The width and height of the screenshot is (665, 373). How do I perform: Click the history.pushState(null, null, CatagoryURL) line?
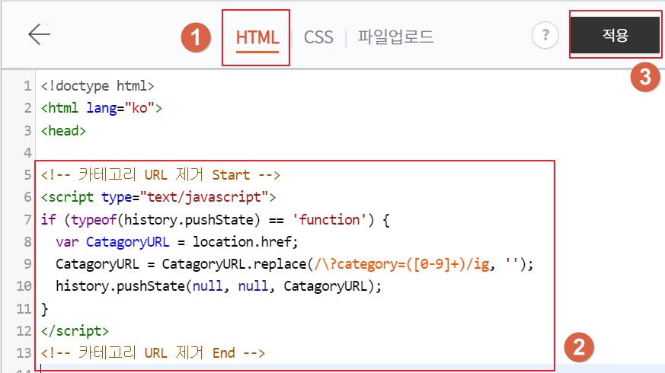tap(219, 286)
